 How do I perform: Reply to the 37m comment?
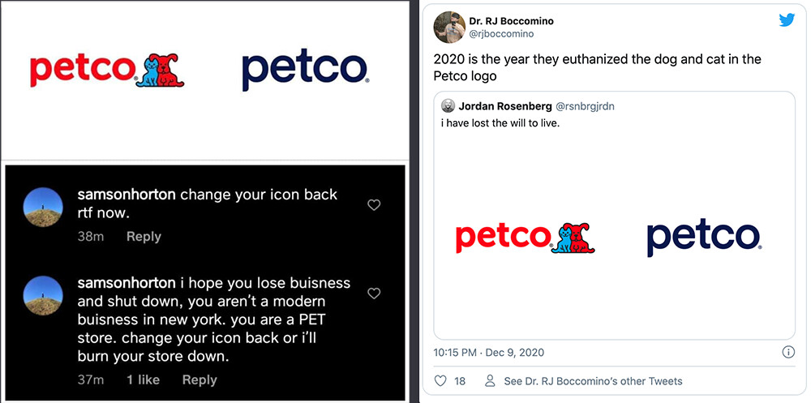[x=200, y=379]
